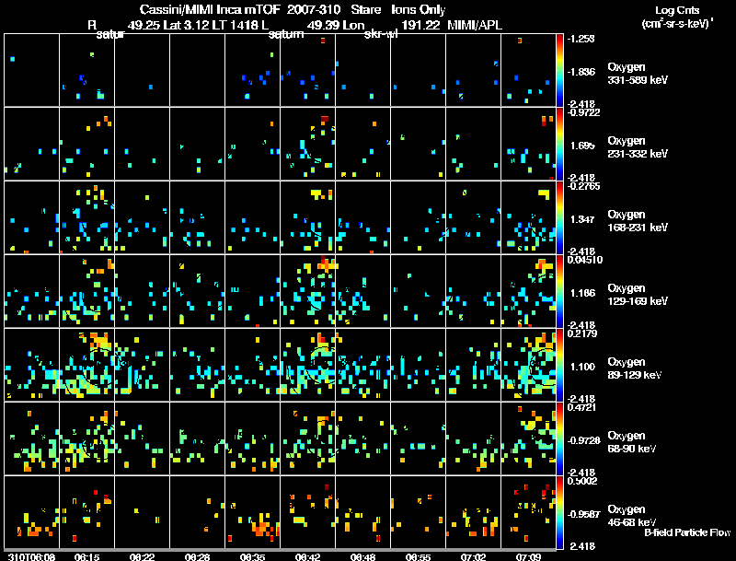736x561 pixels.
Task: Open the 231-332 keV panel at 06:42
Action: tap(307, 144)
